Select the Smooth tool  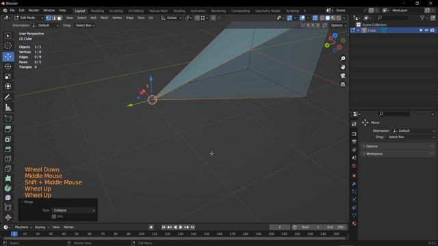(8, 197)
